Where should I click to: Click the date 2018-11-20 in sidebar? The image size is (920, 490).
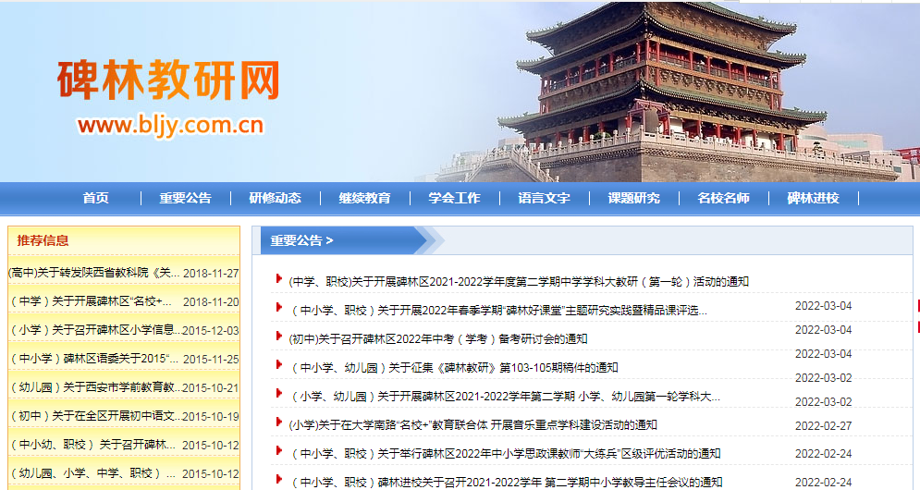pos(211,302)
